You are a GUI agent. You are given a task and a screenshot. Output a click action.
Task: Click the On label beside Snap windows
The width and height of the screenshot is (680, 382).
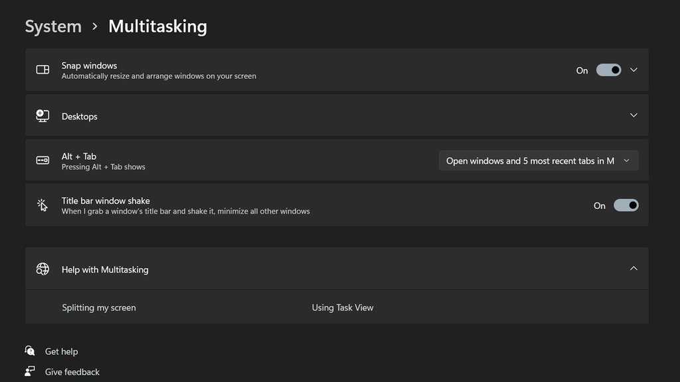point(582,70)
